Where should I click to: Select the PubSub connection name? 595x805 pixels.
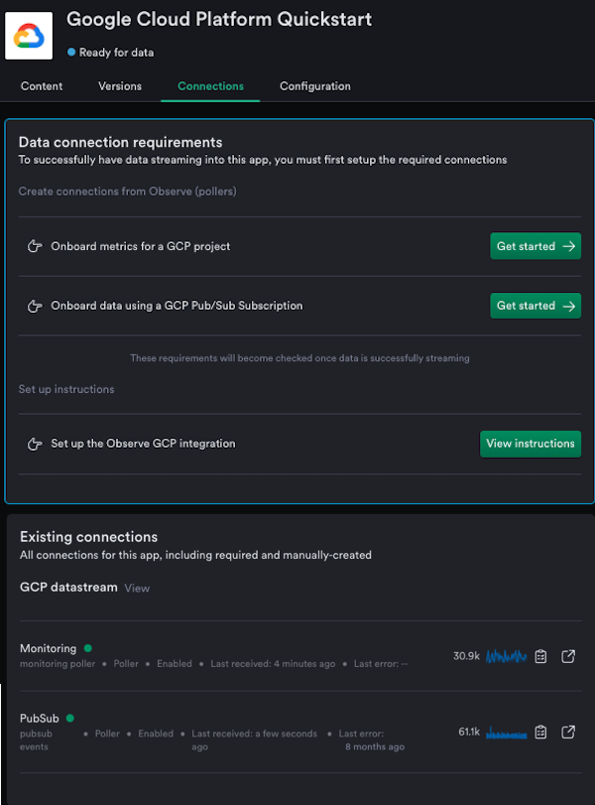coord(40,719)
